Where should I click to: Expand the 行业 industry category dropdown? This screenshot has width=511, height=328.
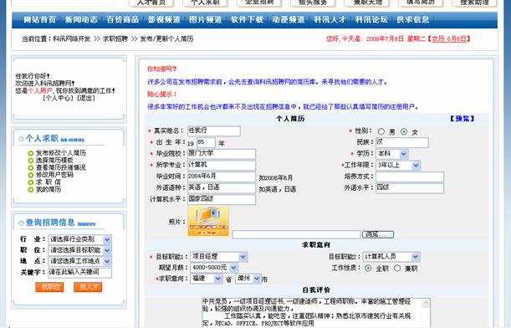[x=79, y=239]
